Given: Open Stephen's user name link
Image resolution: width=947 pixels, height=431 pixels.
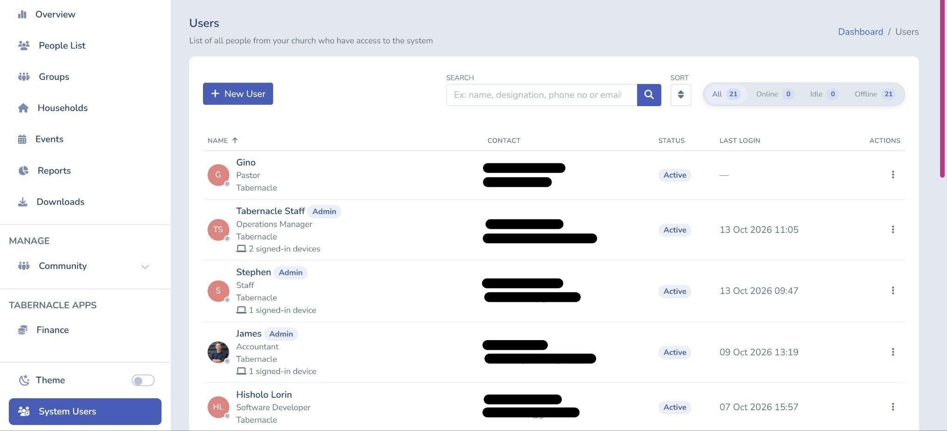Looking at the screenshot, I should tap(253, 272).
